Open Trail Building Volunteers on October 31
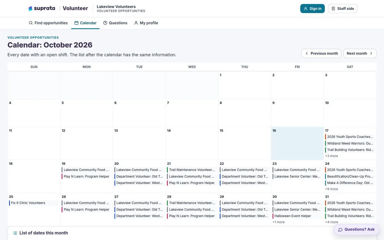This screenshot has width=384, height=240. pyautogui.click(x=350, y=216)
